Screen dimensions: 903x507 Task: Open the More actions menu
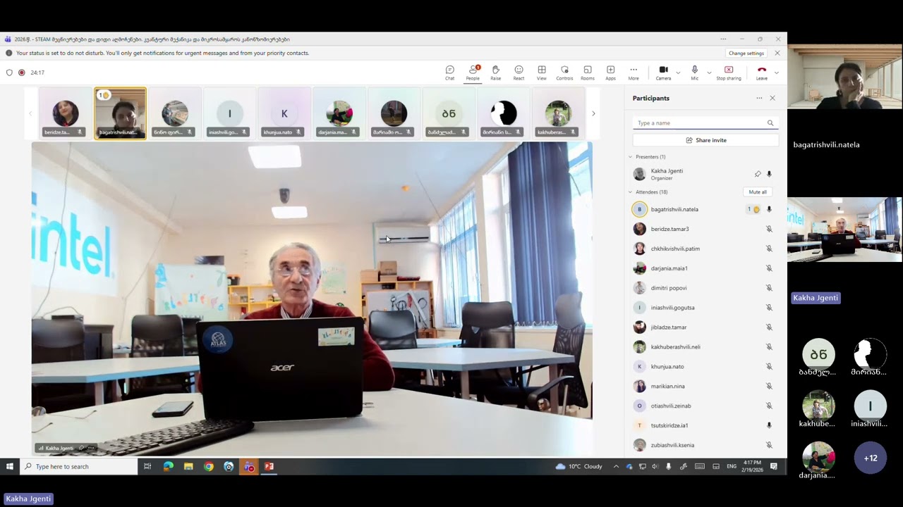[634, 73]
